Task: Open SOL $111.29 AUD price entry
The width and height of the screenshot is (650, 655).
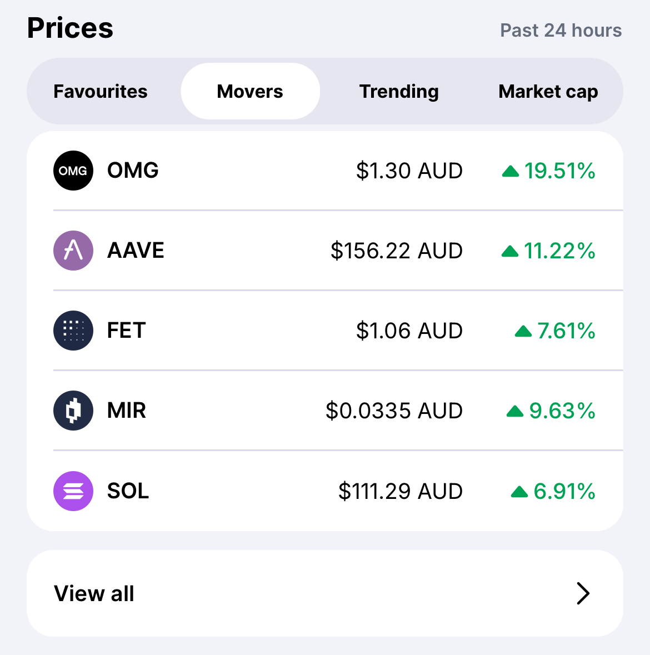Action: click(x=325, y=491)
